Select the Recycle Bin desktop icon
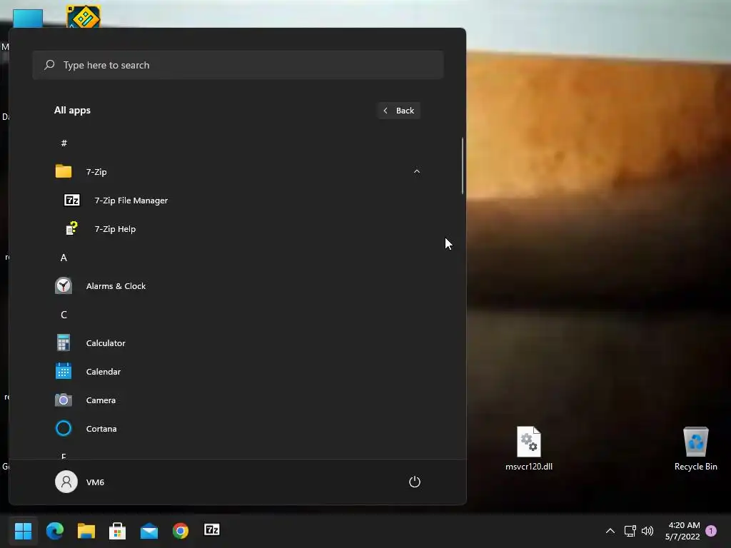The image size is (731, 548). coord(695,448)
